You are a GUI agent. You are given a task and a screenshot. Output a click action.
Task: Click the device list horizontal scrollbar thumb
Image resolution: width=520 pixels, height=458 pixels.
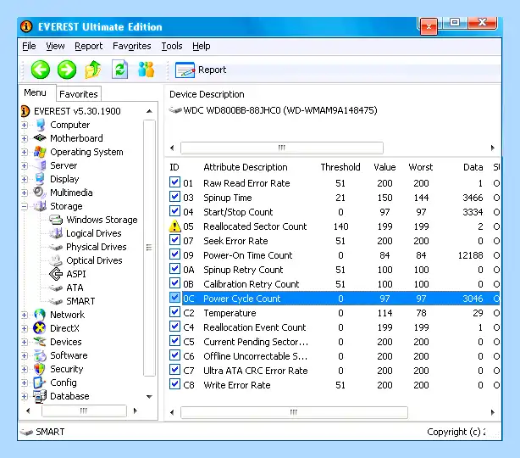(281, 148)
